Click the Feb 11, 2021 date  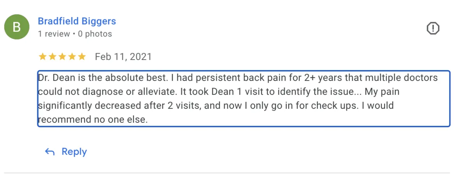click(123, 57)
